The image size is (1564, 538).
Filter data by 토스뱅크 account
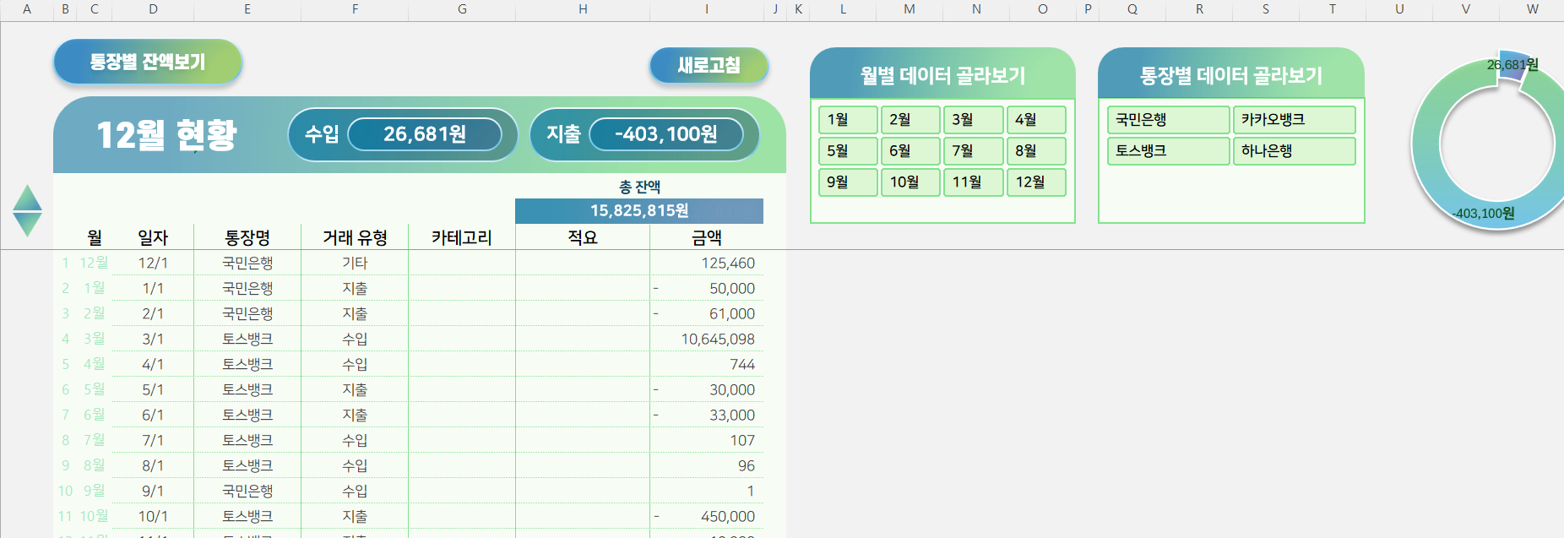tap(1167, 151)
